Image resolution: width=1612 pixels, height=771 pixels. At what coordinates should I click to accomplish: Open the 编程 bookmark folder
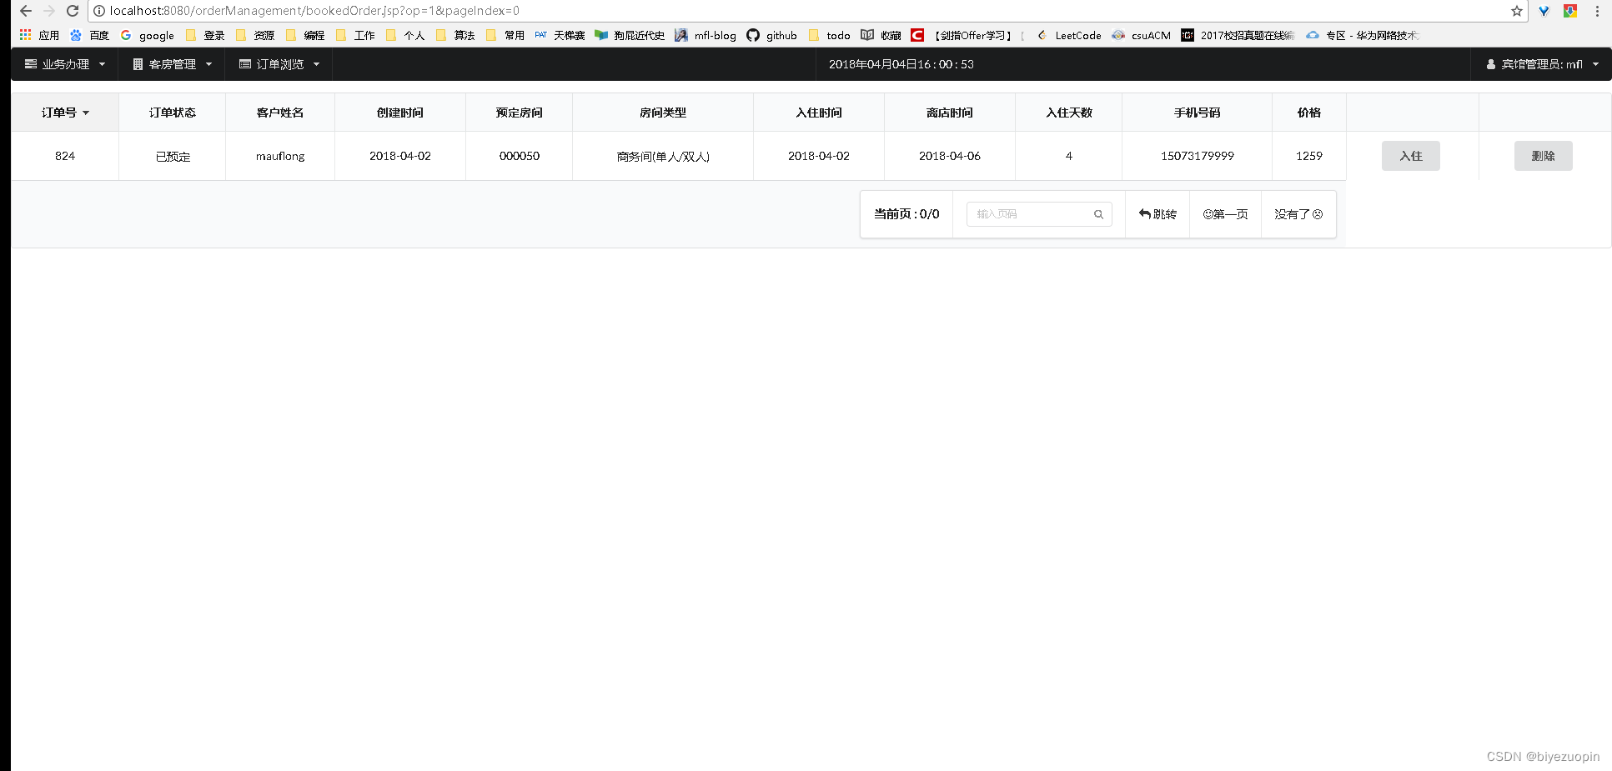click(x=305, y=35)
